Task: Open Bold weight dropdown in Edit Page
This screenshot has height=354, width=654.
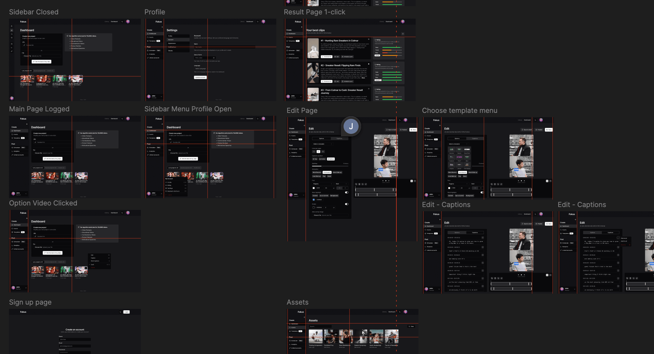Action: coord(341,184)
